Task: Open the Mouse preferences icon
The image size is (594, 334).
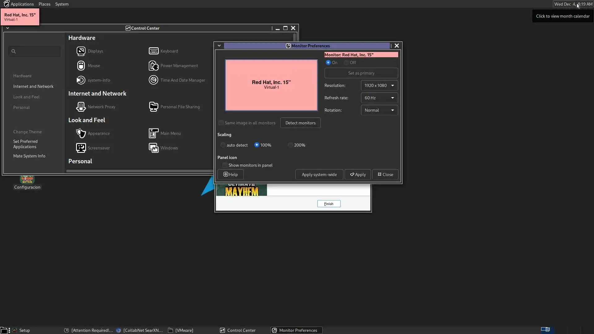Action: pyautogui.click(x=81, y=66)
